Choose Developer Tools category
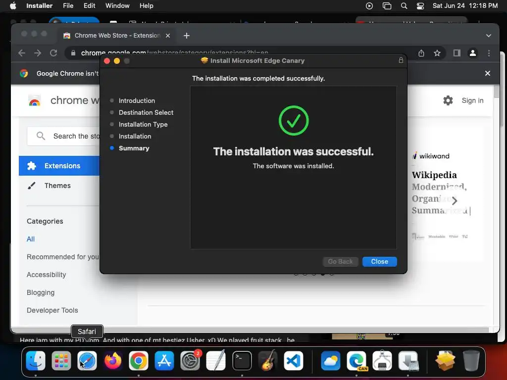The height and width of the screenshot is (380, 507). pos(52,310)
